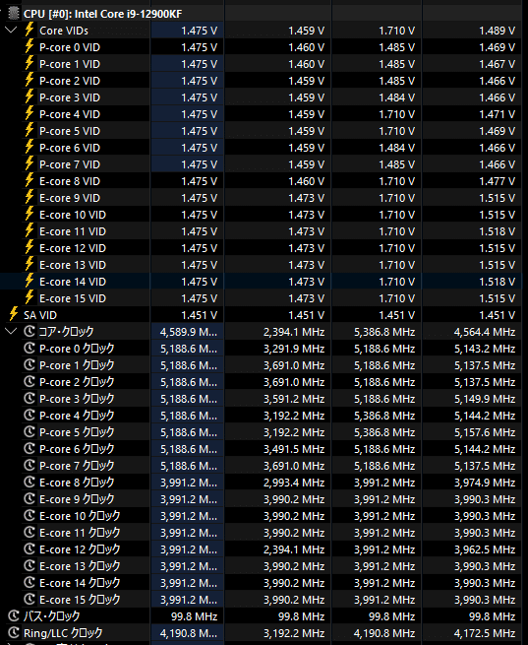Click the Core VIDs average value 1.489 V
Viewport: 528px width, 645px height.
(497, 31)
